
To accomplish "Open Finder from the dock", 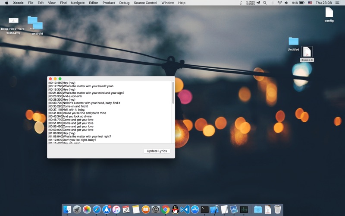I will (x=67, y=210).
